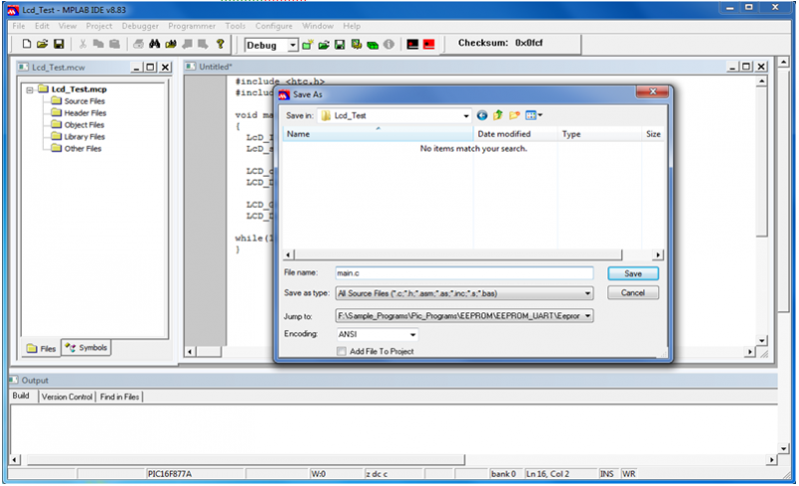The image size is (799, 486).
Task: Open the Project menu
Action: [99, 26]
